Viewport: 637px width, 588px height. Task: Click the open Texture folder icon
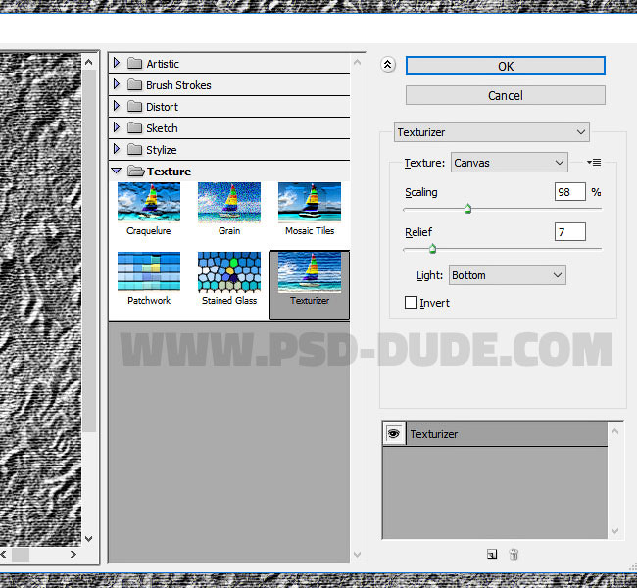(135, 171)
